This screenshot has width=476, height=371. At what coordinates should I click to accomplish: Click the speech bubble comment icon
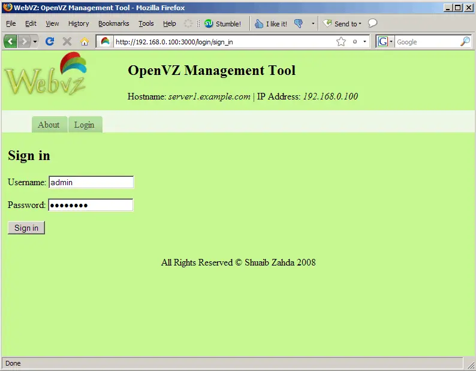[x=372, y=23]
